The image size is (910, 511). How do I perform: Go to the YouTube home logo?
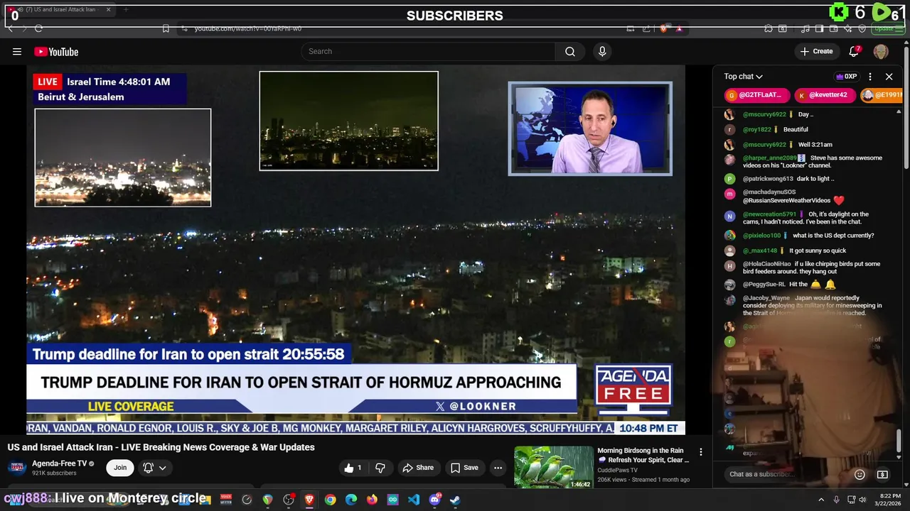[x=56, y=52]
